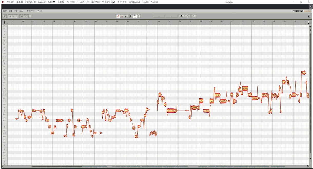Screen dimensions: 313x169
Task: Click the A 4 label in pitch ruler
Action: (4, 95)
